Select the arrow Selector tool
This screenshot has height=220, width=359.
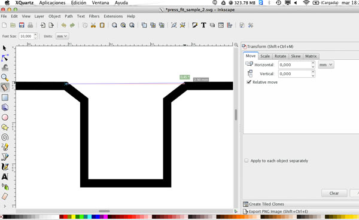pyautogui.click(x=5, y=48)
